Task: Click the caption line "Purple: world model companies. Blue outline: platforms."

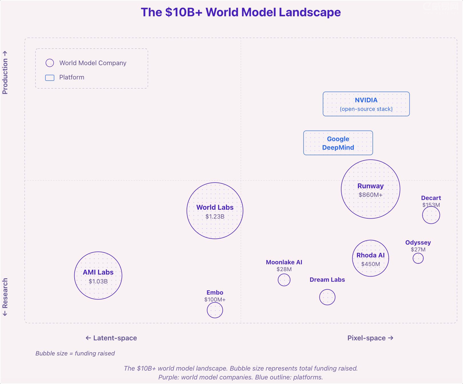Action: 241,377
